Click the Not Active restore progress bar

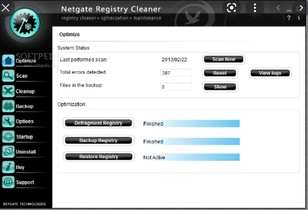191,157
